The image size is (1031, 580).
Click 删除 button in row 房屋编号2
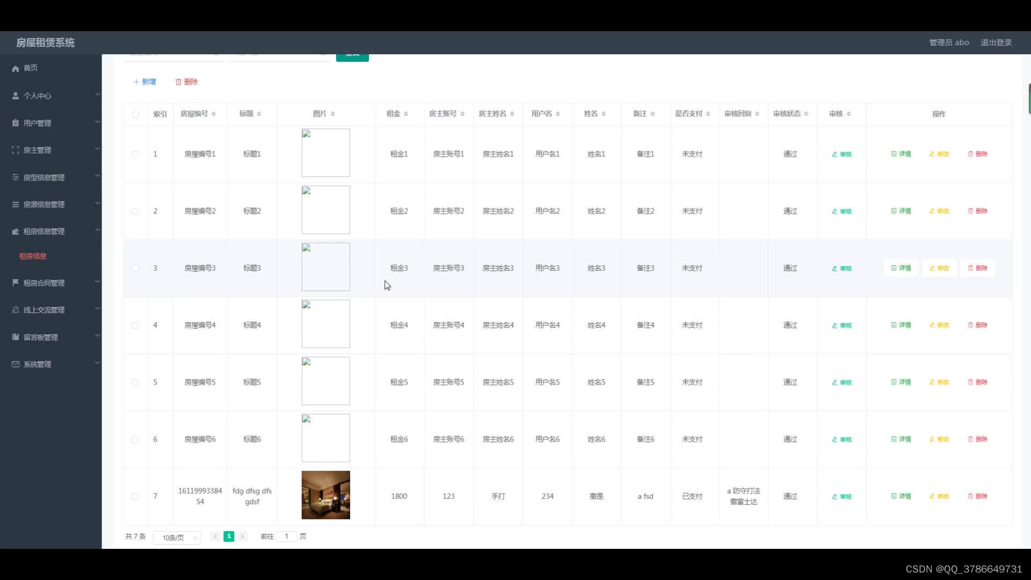[977, 211]
